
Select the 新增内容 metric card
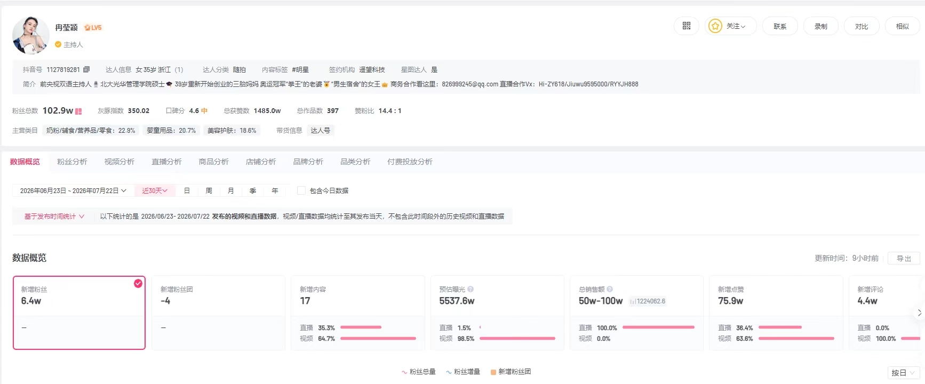coord(357,313)
